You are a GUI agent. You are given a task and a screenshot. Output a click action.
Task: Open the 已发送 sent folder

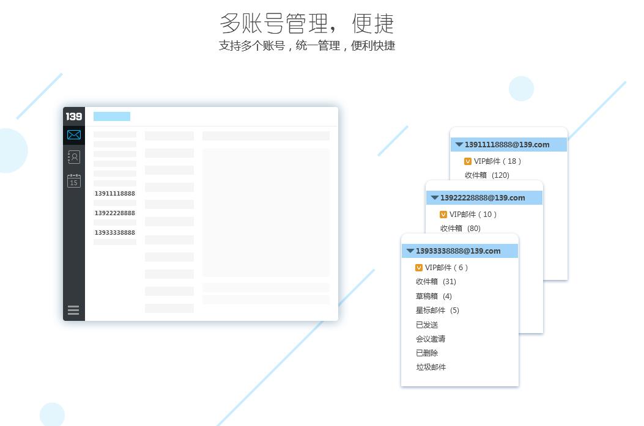(x=427, y=325)
